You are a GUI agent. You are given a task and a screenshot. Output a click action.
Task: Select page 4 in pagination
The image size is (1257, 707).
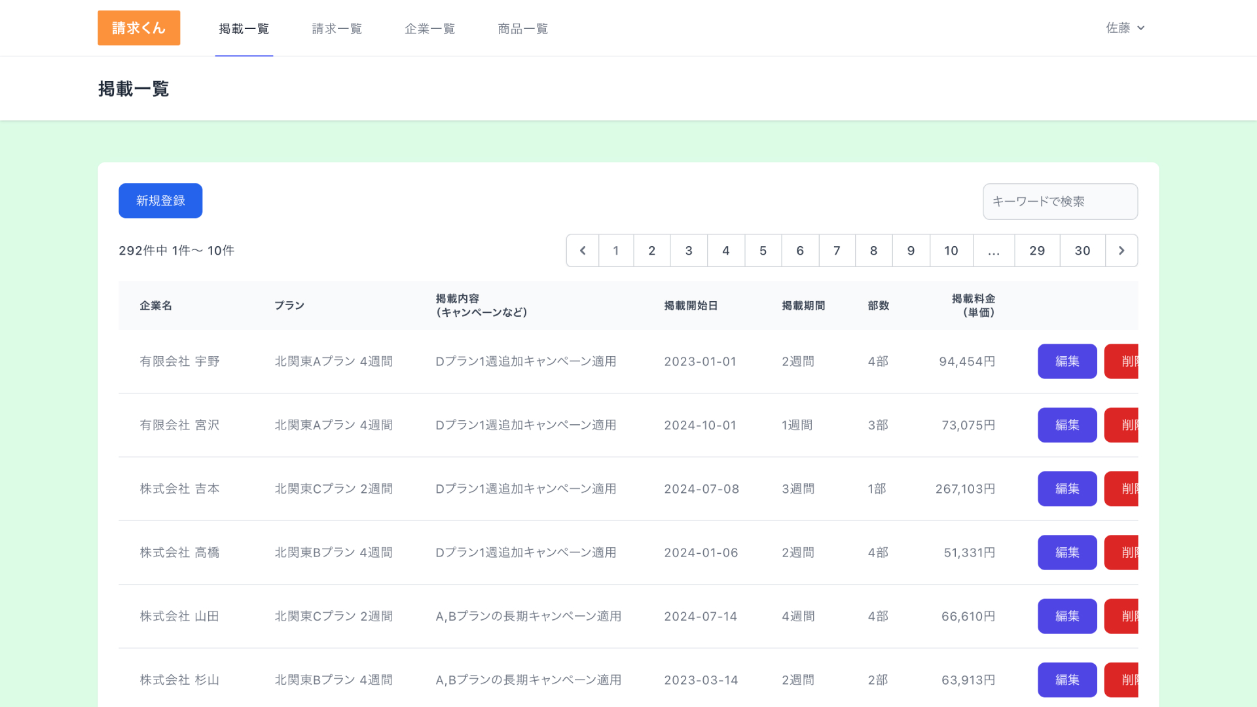726,251
